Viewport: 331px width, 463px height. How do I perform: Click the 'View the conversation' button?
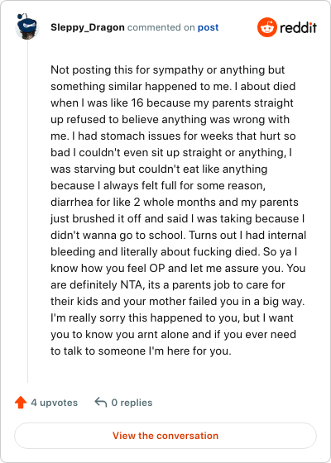click(165, 436)
